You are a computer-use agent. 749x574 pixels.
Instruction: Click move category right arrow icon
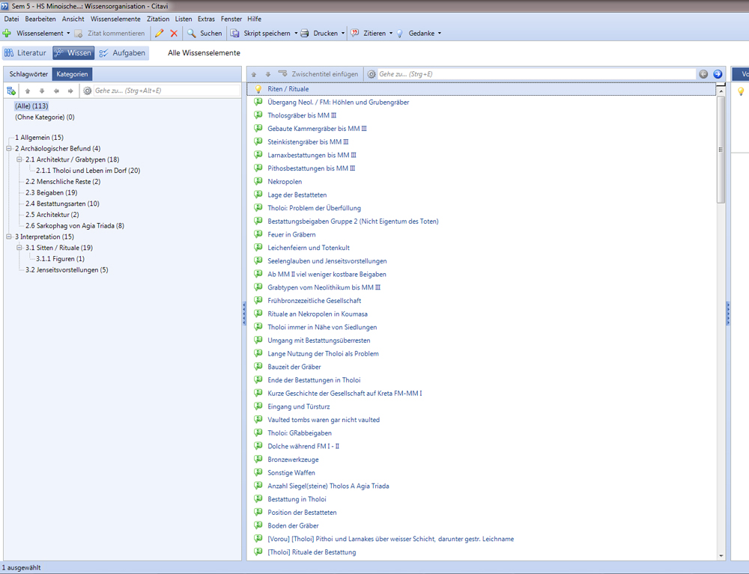[x=70, y=91]
